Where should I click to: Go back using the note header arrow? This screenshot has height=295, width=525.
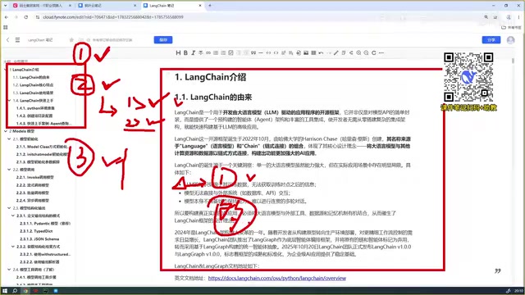[7, 40]
